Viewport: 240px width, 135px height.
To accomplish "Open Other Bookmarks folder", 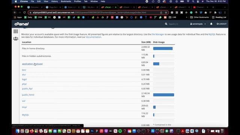I will point(199,17).
